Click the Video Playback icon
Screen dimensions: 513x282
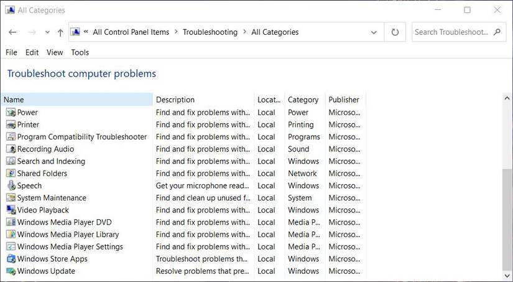point(11,210)
